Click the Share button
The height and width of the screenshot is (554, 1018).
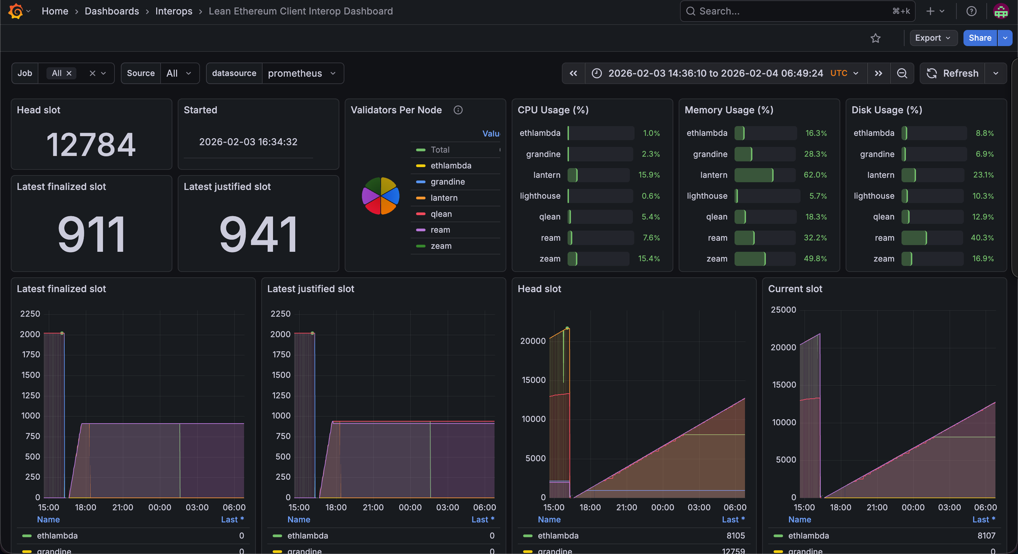pyautogui.click(x=979, y=38)
